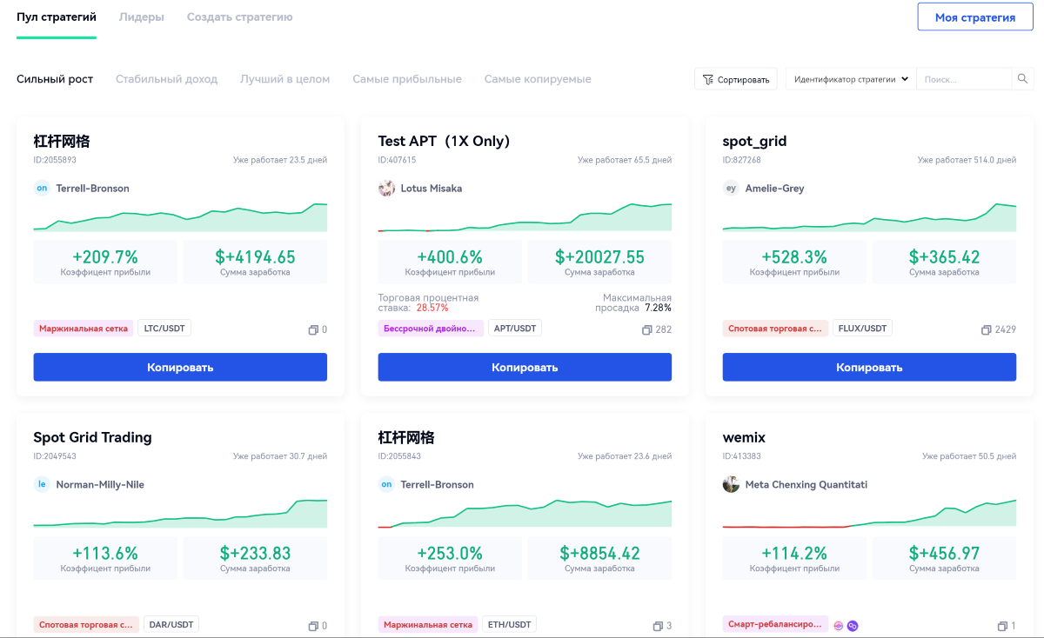Click the Сортировать button
The image size is (1044, 638).
[736, 79]
